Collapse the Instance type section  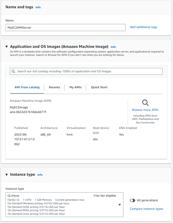(x=7, y=175)
